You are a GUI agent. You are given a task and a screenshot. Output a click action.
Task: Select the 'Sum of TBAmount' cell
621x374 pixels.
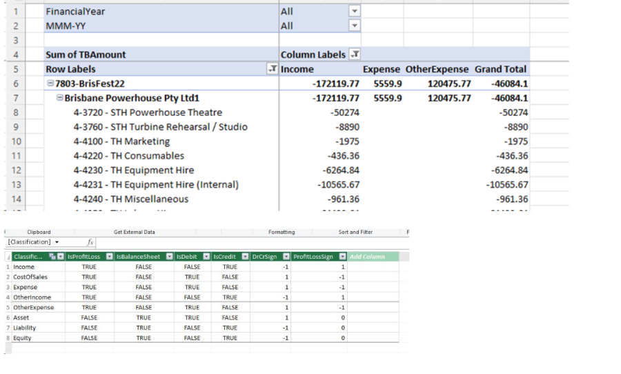click(161, 55)
